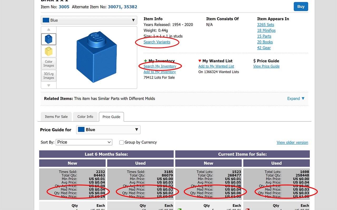Click the down arrow below the thumbnails
This screenshot has width=337, height=210.
pos(49,85)
